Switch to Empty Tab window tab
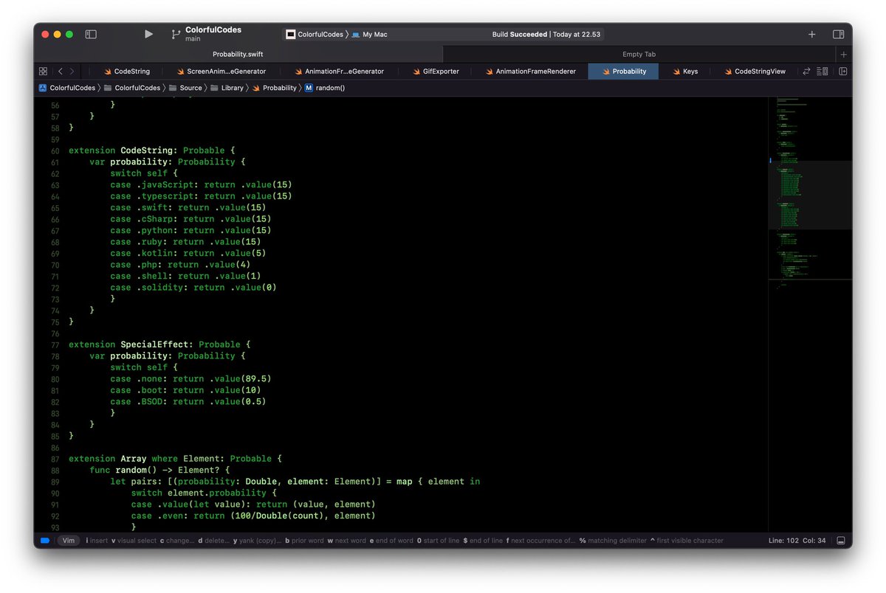The width and height of the screenshot is (886, 593). pos(639,55)
